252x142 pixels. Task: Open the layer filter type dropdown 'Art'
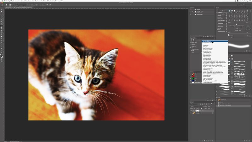tap(194, 104)
